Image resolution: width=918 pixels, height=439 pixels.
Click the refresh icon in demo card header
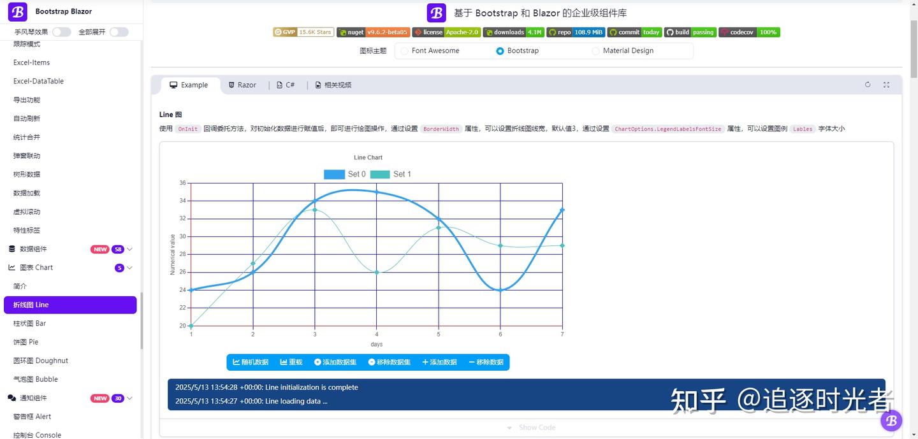pos(868,85)
